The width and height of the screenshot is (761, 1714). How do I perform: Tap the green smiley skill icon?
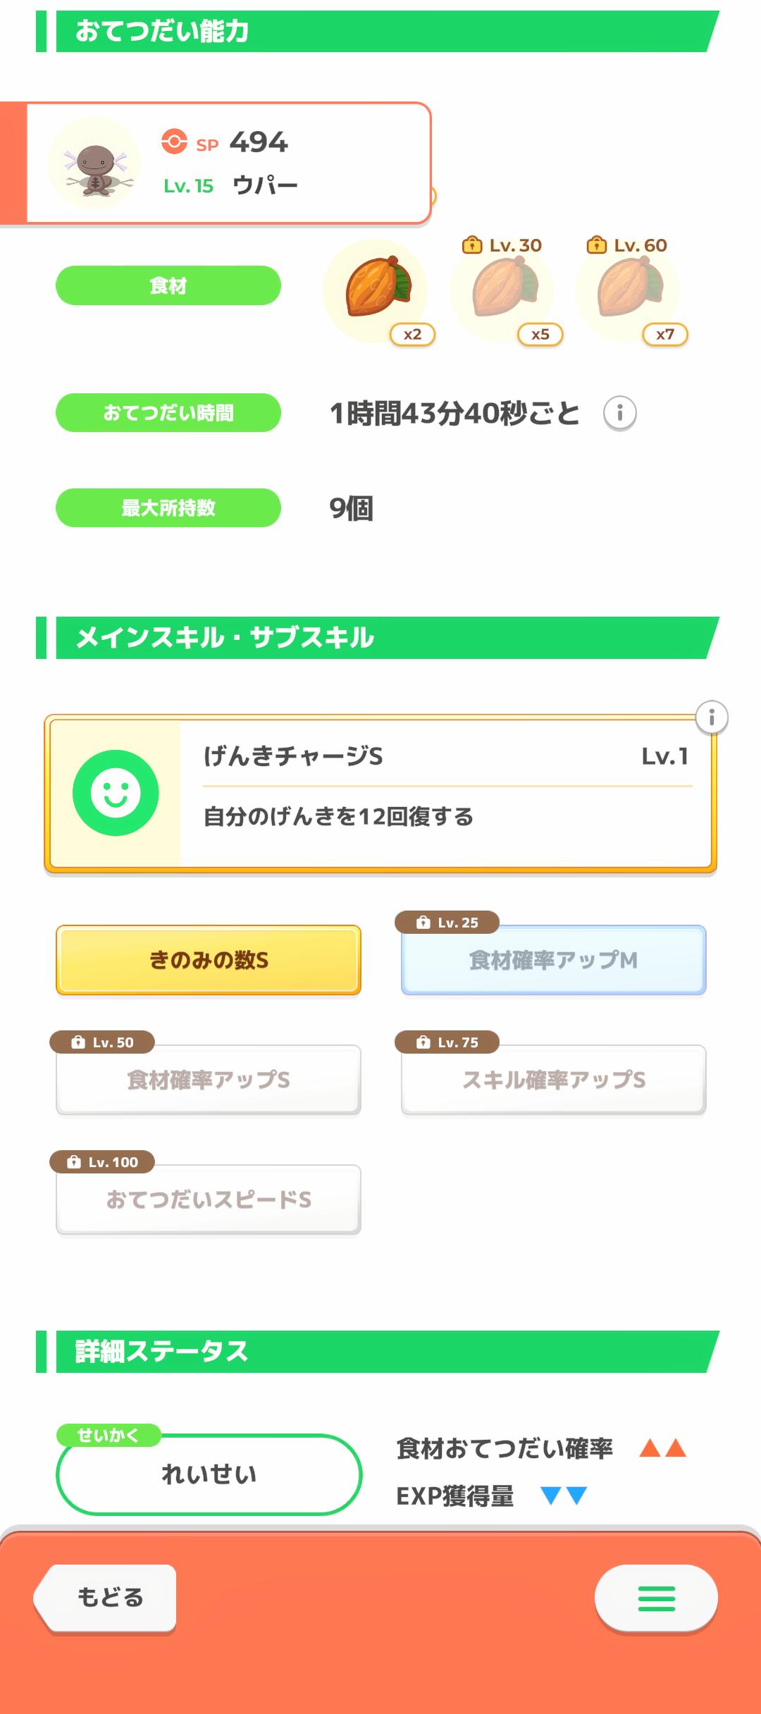pyautogui.click(x=116, y=793)
